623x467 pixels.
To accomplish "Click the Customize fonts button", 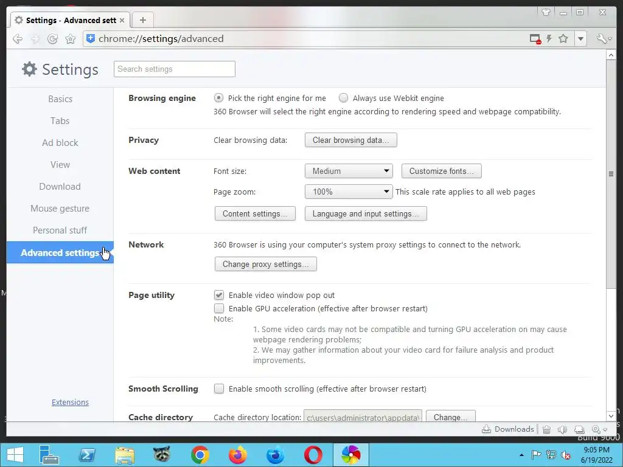I will (x=442, y=171).
